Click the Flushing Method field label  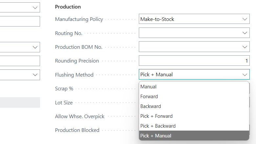(74, 75)
